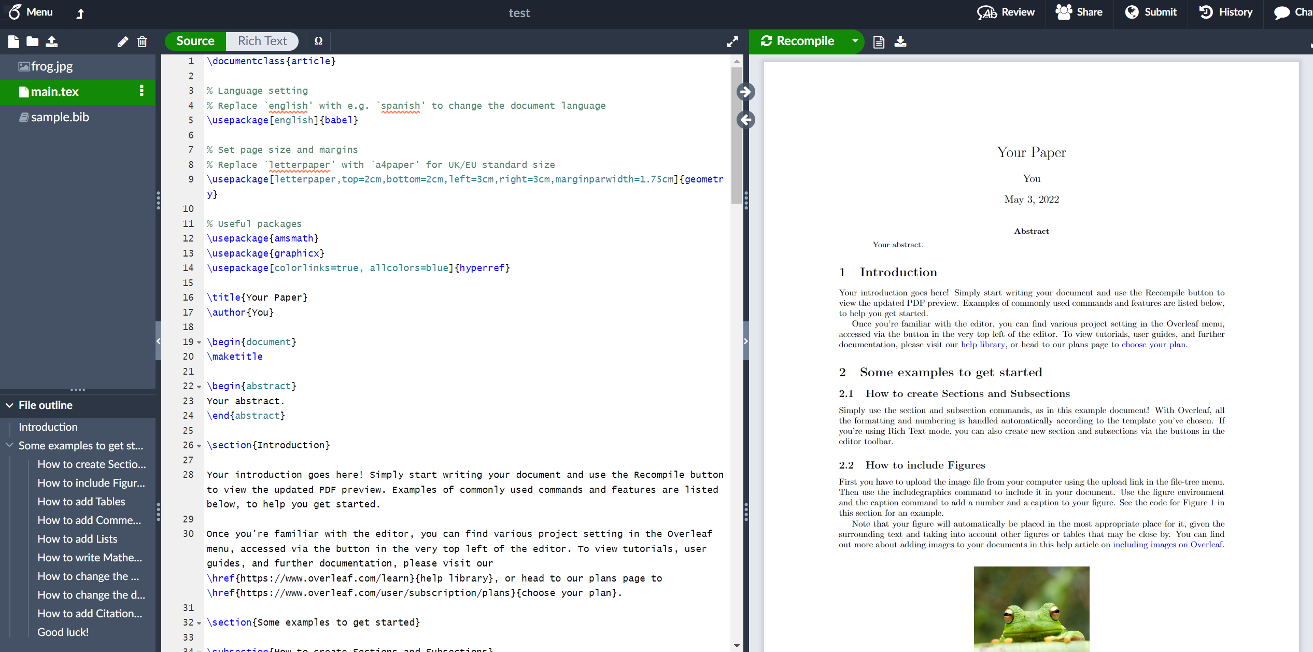Select sample.bib in file tree
The height and width of the screenshot is (652, 1313).
pos(60,117)
